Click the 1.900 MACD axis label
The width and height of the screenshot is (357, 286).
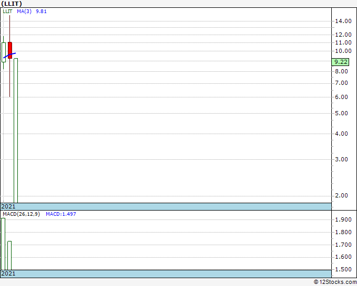[343, 219]
